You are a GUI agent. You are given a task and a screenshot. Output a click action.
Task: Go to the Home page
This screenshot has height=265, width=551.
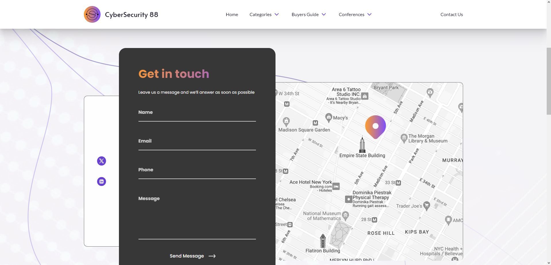(232, 14)
